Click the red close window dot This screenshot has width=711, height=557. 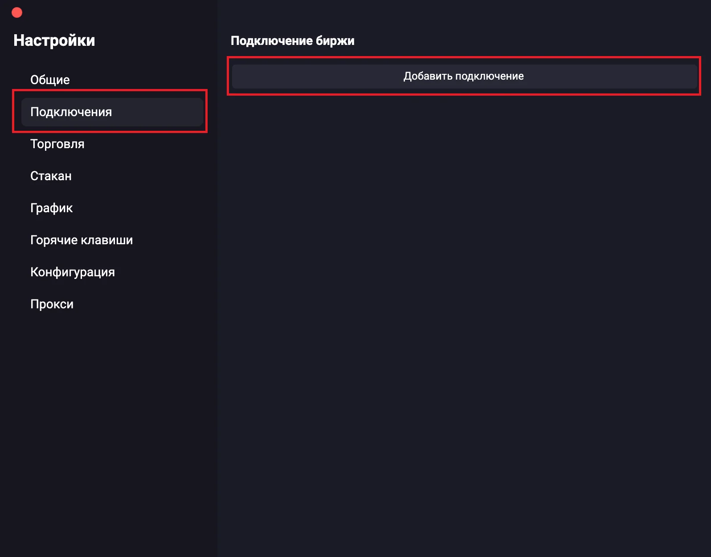pyautogui.click(x=17, y=12)
